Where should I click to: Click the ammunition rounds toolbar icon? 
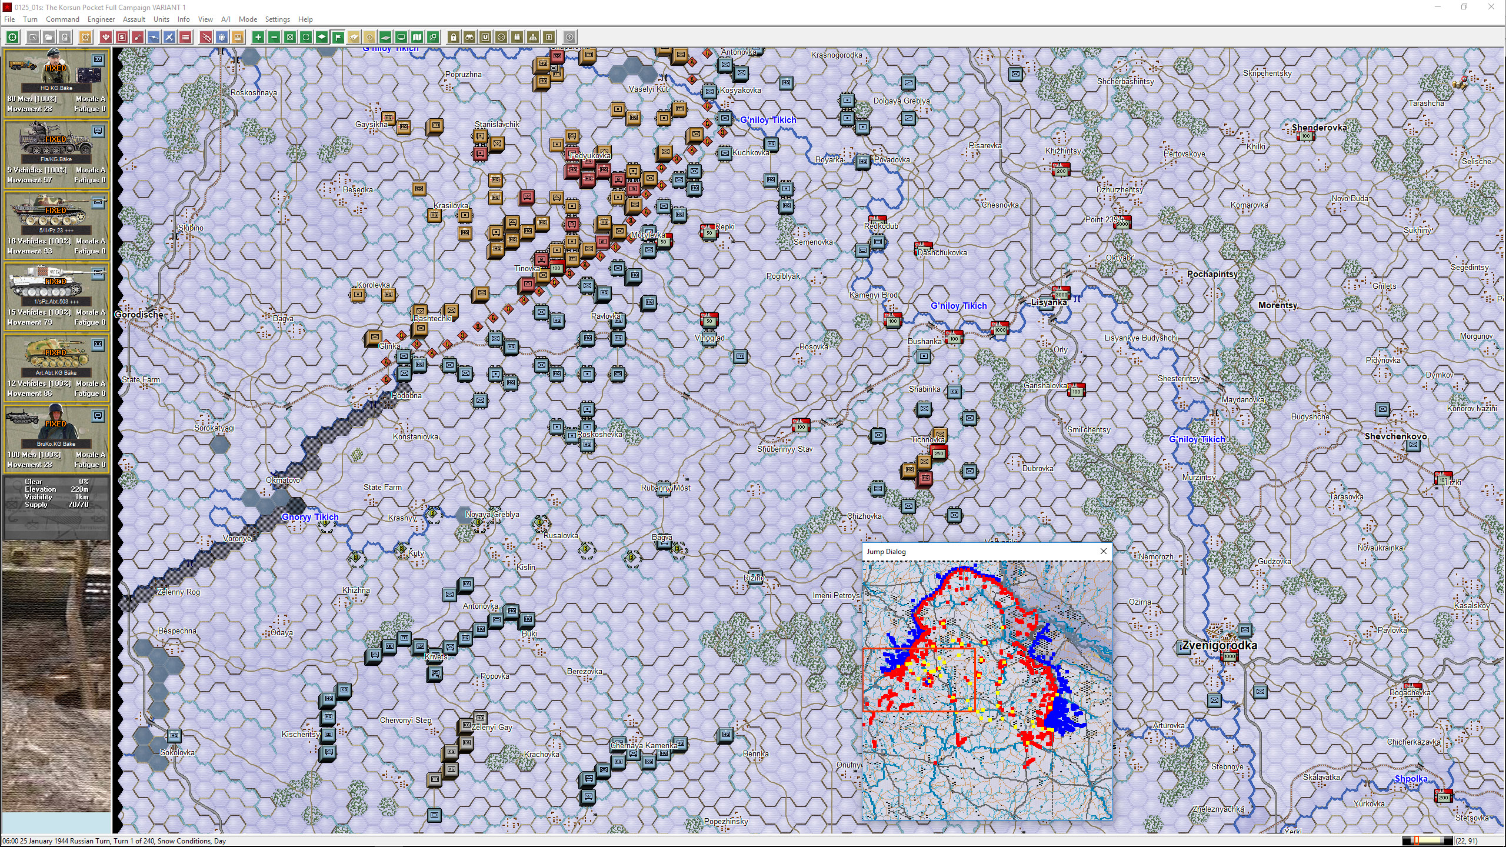click(x=517, y=37)
